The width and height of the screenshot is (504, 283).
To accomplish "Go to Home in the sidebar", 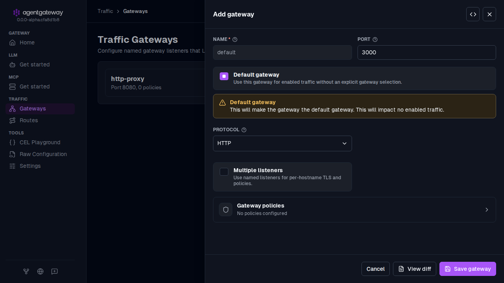I will point(40,42).
